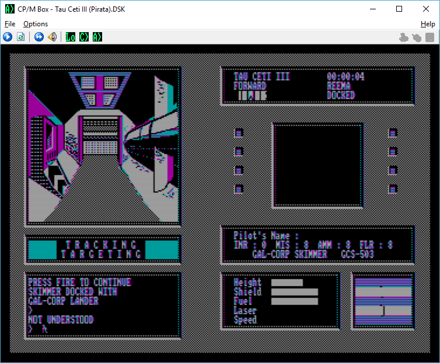The height and width of the screenshot is (363, 440).
Task: Click the black central scanner display
Action: click(x=318, y=165)
